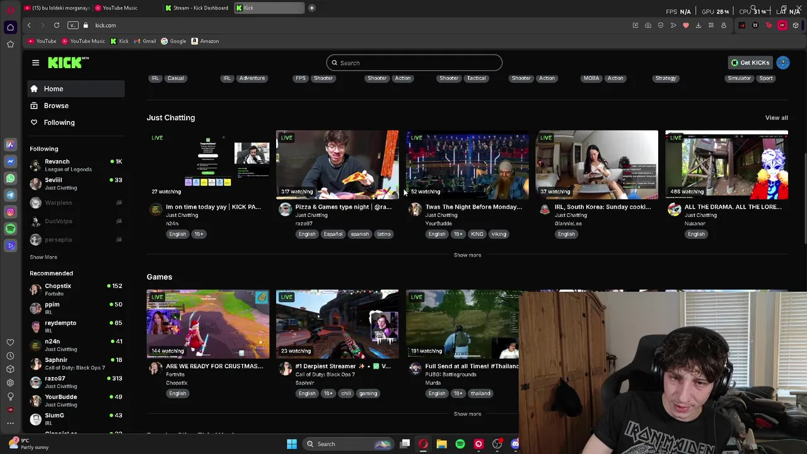Screen dimensions: 807x454
Task: Open the Gmail bookmark
Action: [x=144, y=41]
